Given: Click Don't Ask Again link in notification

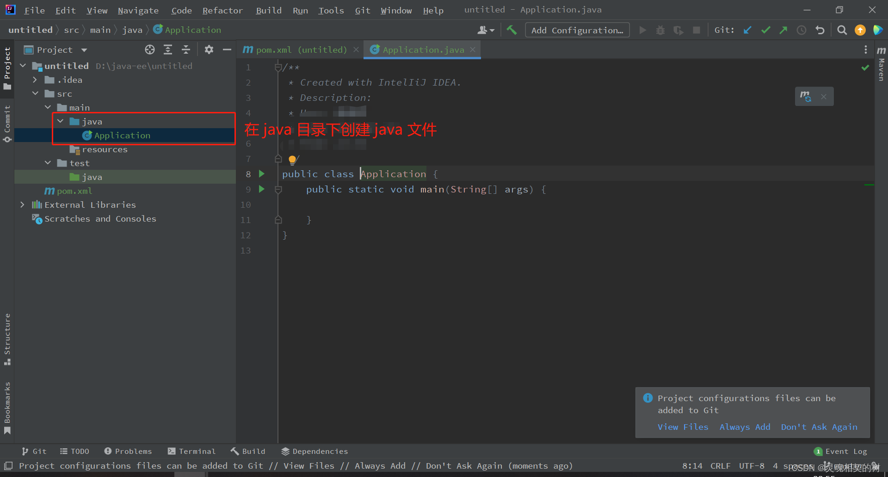Looking at the screenshot, I should [x=819, y=427].
